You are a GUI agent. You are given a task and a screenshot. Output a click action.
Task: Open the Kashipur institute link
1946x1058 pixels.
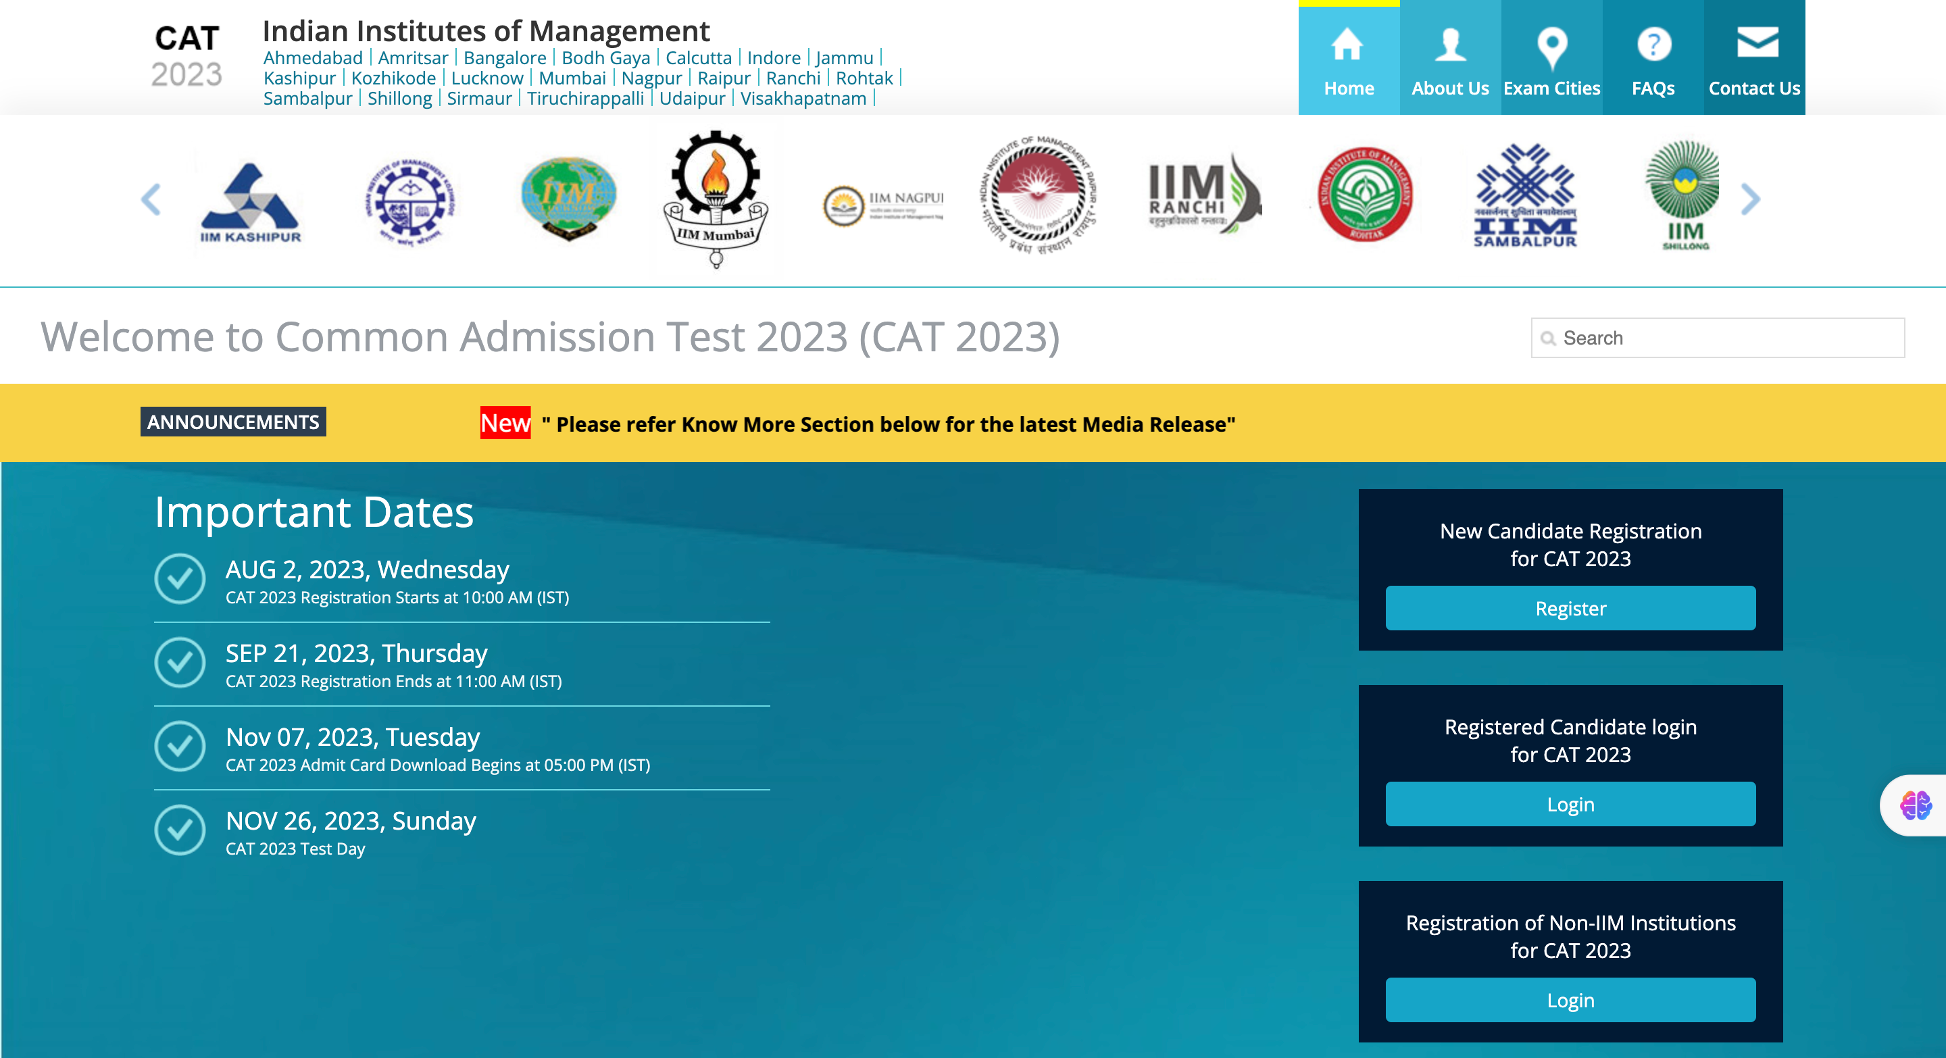click(x=299, y=78)
